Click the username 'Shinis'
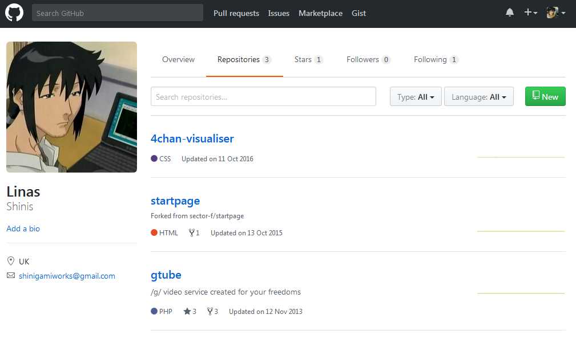The width and height of the screenshot is (576, 347). pyautogui.click(x=20, y=206)
